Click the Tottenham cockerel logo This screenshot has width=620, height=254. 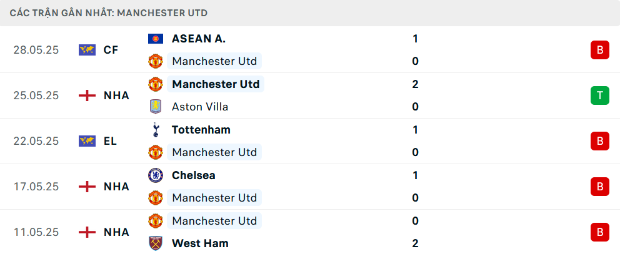156,130
